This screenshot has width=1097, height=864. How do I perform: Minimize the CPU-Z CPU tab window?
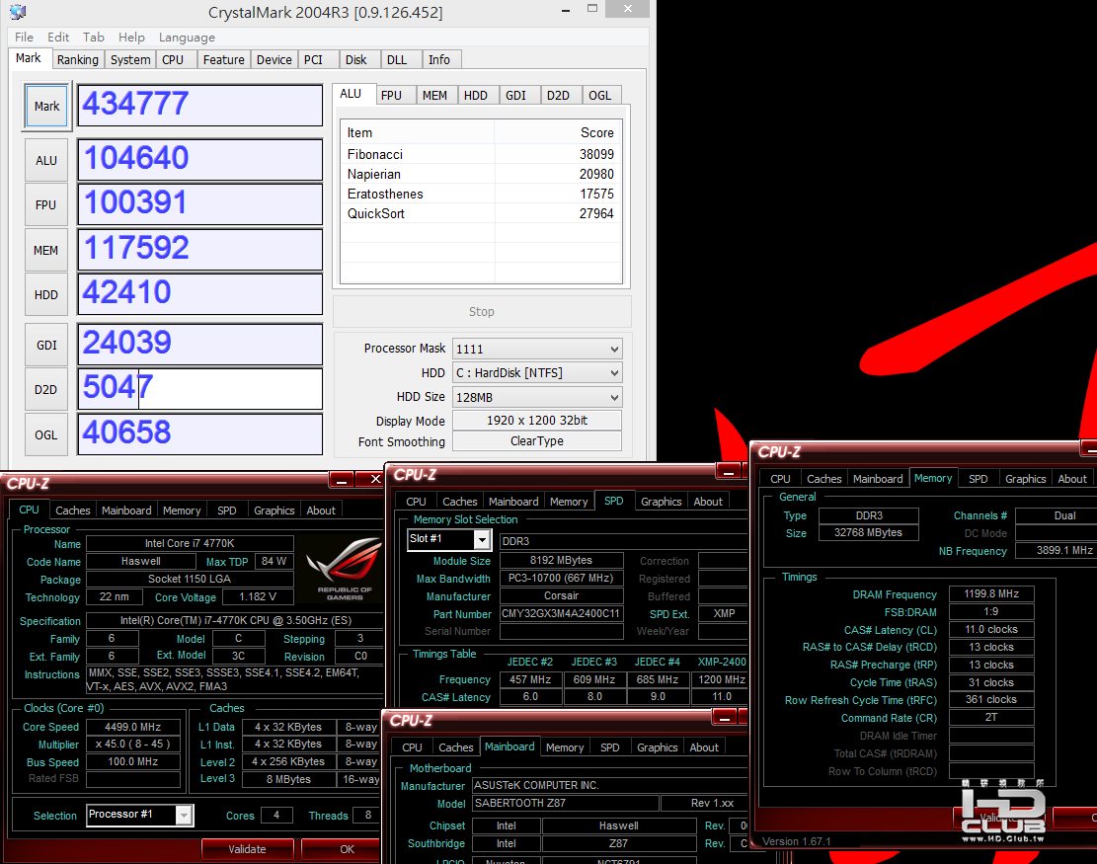point(342,480)
